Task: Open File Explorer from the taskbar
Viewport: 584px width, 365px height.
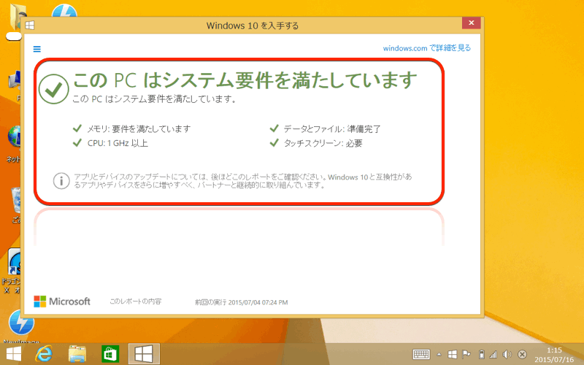Action: click(x=78, y=354)
